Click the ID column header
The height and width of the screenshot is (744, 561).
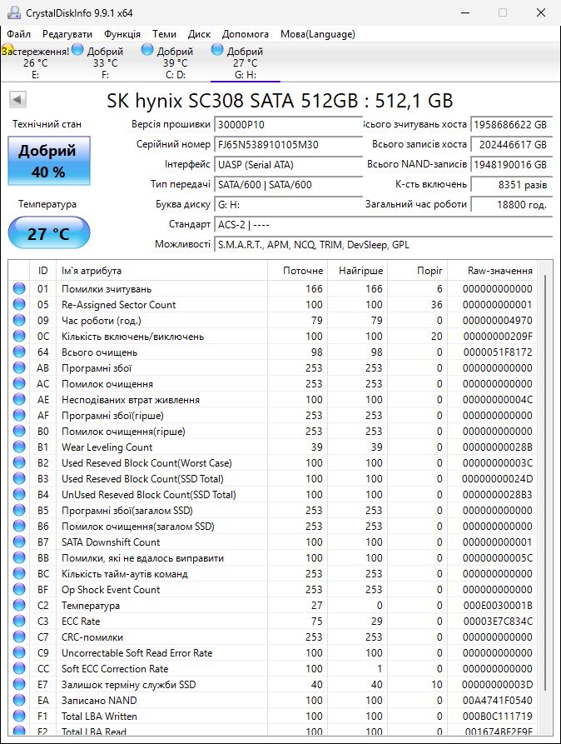[x=42, y=271]
